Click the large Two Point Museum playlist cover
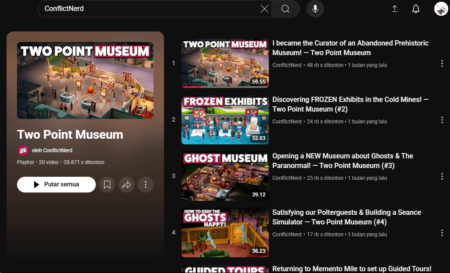450x273 pixels. pos(85,80)
